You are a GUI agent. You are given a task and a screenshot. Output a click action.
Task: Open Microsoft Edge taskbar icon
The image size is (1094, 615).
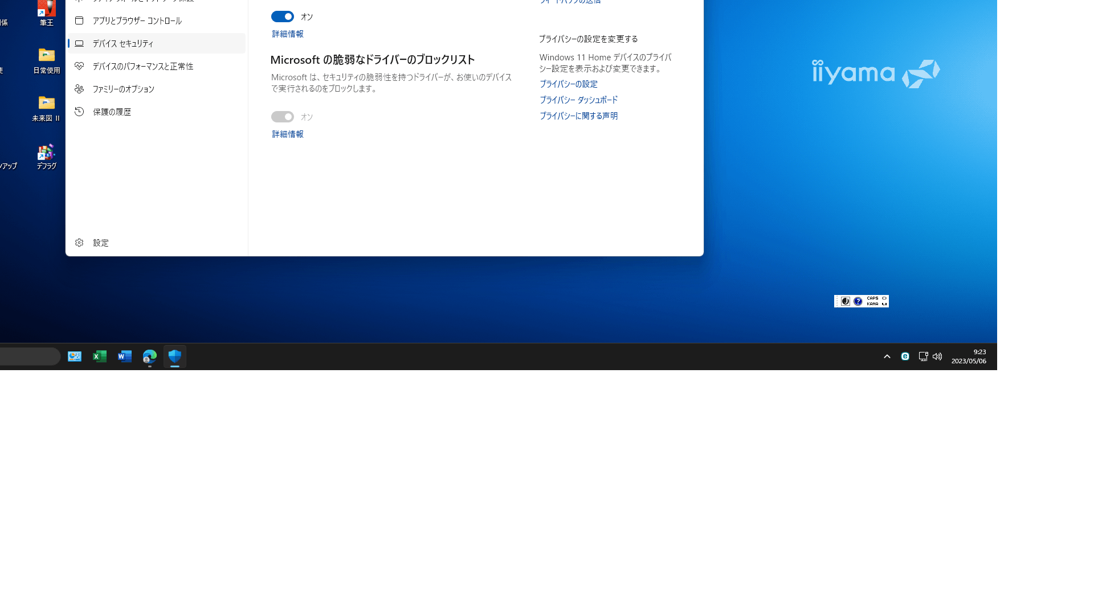click(x=149, y=356)
